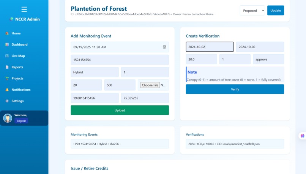
Task: Click the NCCR Admin globe logo
Action: pos(12,19)
